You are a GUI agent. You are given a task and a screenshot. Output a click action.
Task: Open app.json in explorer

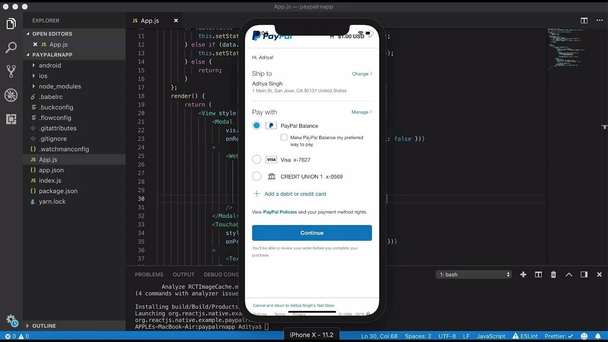[x=51, y=170]
